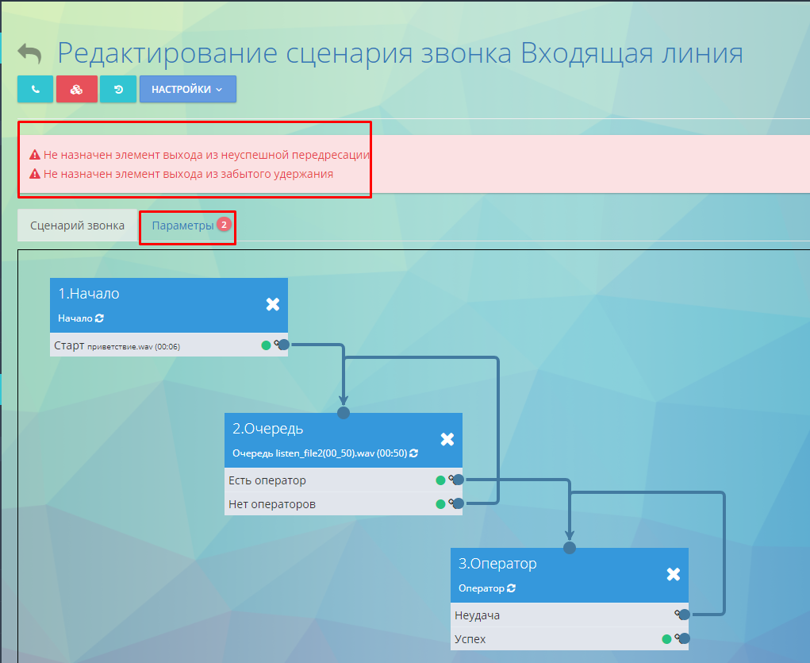Click the red cubes icon button
This screenshot has height=663, width=810.
click(x=76, y=90)
